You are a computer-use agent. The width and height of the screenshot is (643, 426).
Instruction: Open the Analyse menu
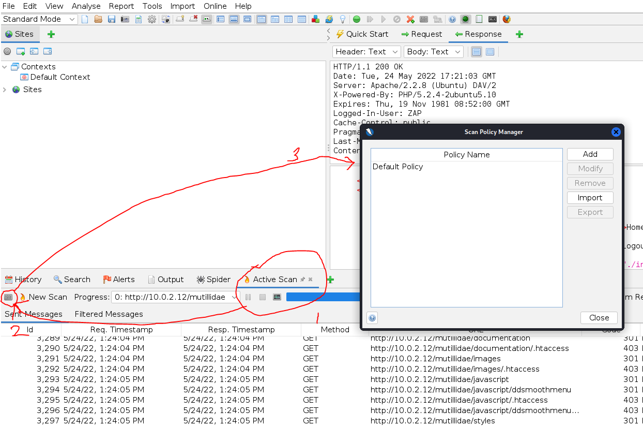tap(86, 6)
